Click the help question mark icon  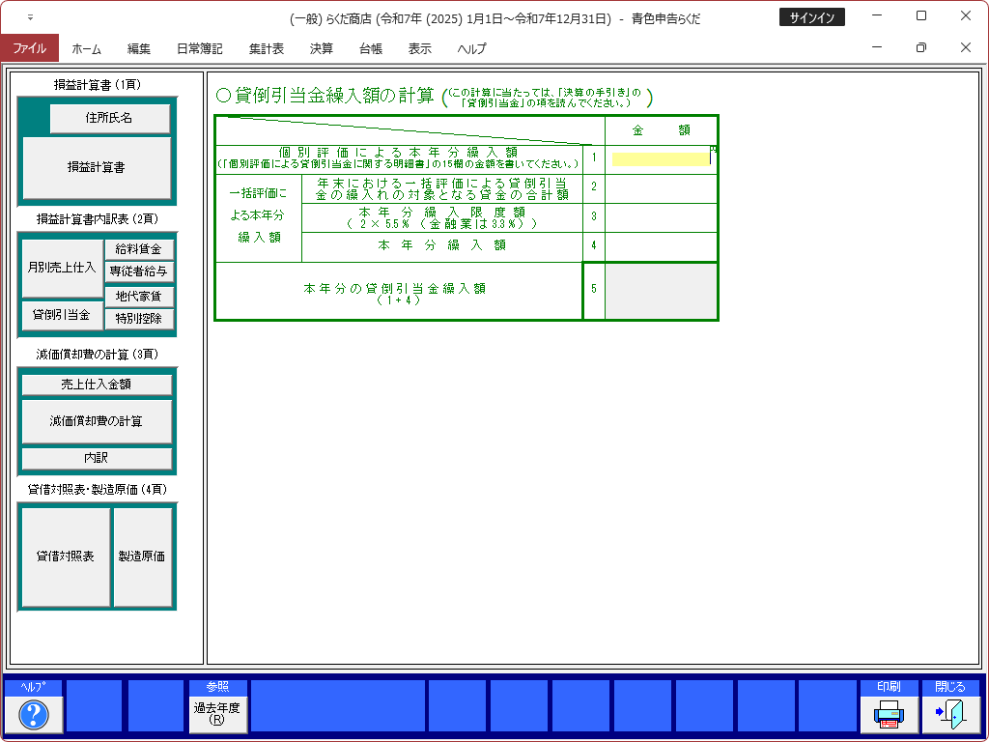point(34,714)
